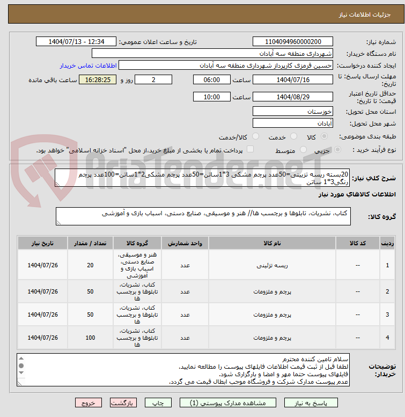Screen dimensions: 405x417
Task: Open مشاهده مدارک پیوستی (1) button
Action: [228, 403]
